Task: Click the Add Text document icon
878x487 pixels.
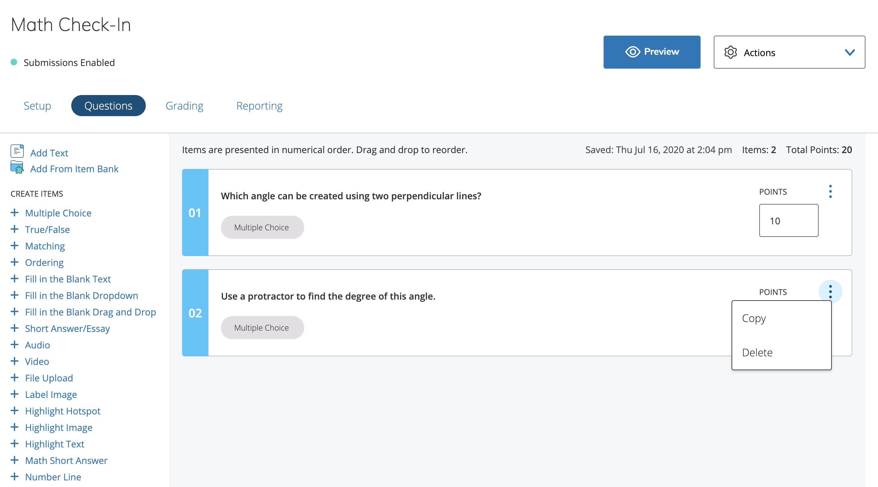Action: tap(17, 150)
